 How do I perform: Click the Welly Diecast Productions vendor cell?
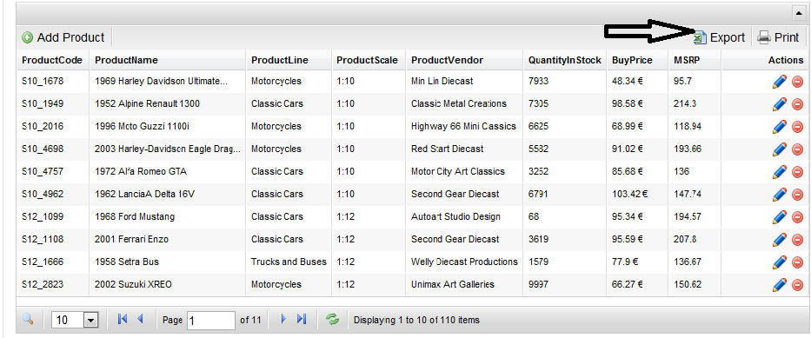[464, 262]
